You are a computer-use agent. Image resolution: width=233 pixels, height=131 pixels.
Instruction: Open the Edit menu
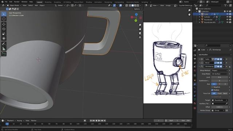coord(11,2)
